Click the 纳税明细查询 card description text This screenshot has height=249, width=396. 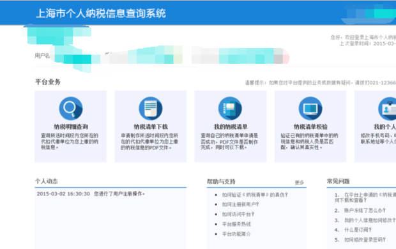(70, 142)
